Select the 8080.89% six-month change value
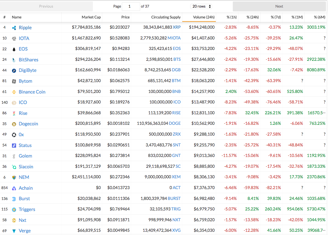 tap(316, 70)
